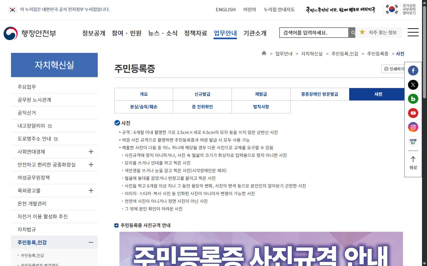
Task: Click the 어린이 link
Action: pos(250,10)
